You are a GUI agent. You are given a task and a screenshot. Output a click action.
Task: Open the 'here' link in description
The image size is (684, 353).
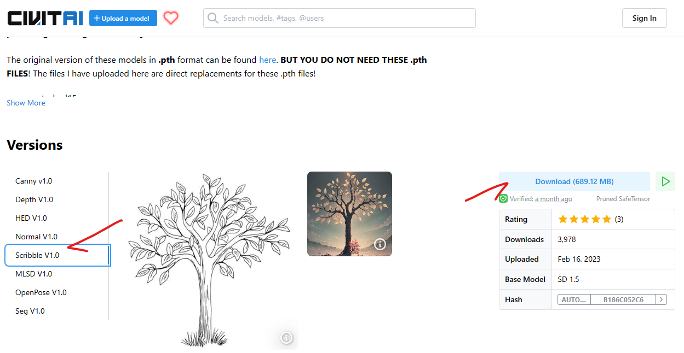[x=268, y=60]
